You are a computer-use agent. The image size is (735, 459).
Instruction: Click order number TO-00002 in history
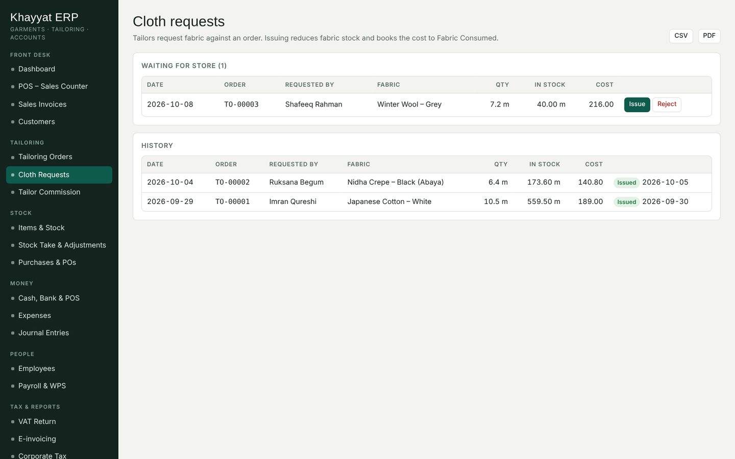(x=233, y=183)
